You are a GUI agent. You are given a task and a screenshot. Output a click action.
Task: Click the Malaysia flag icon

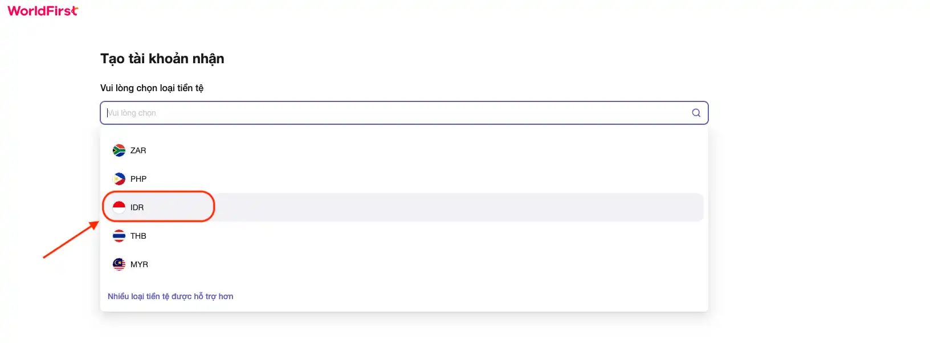[x=119, y=264]
